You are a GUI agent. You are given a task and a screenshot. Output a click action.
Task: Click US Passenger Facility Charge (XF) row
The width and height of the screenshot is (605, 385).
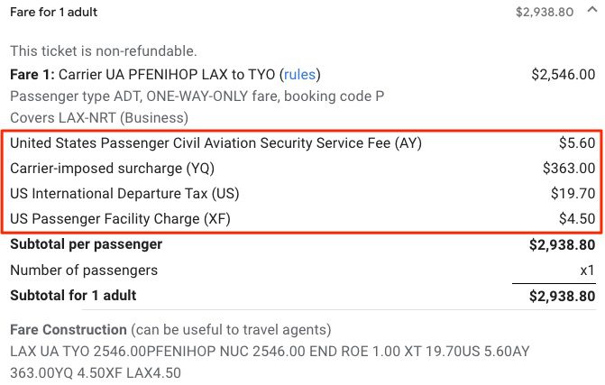[x=303, y=219]
